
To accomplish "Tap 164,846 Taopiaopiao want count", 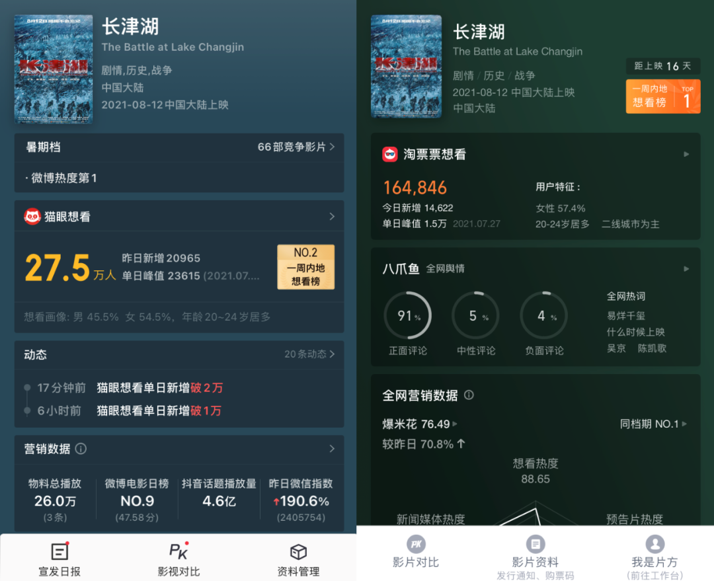I will [x=415, y=188].
